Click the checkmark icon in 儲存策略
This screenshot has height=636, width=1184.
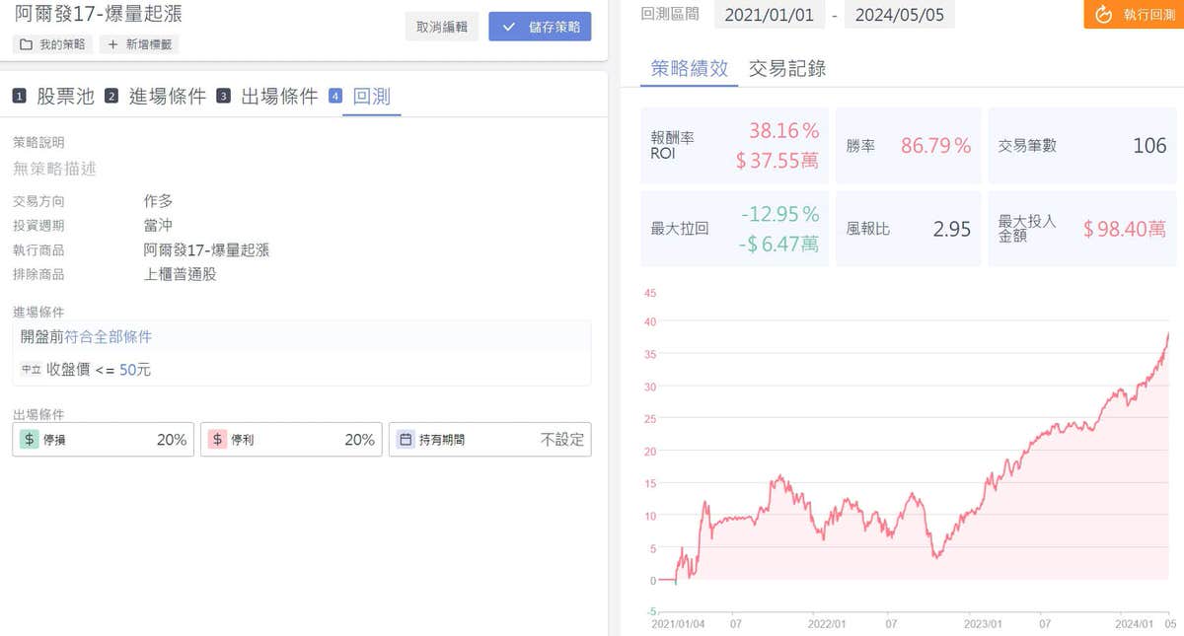[509, 27]
